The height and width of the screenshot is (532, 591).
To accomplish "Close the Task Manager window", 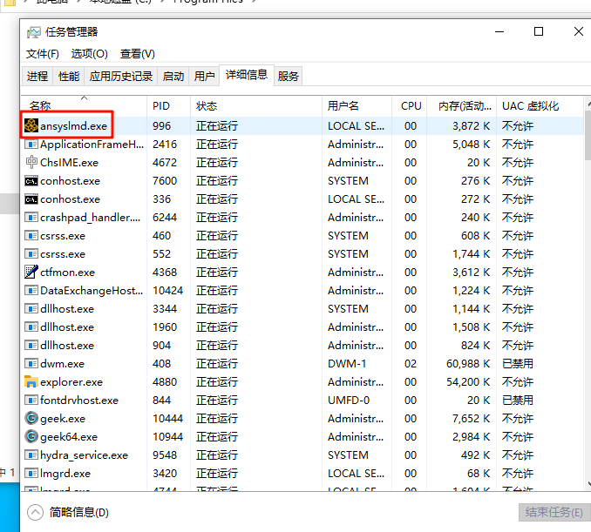I will (x=579, y=31).
